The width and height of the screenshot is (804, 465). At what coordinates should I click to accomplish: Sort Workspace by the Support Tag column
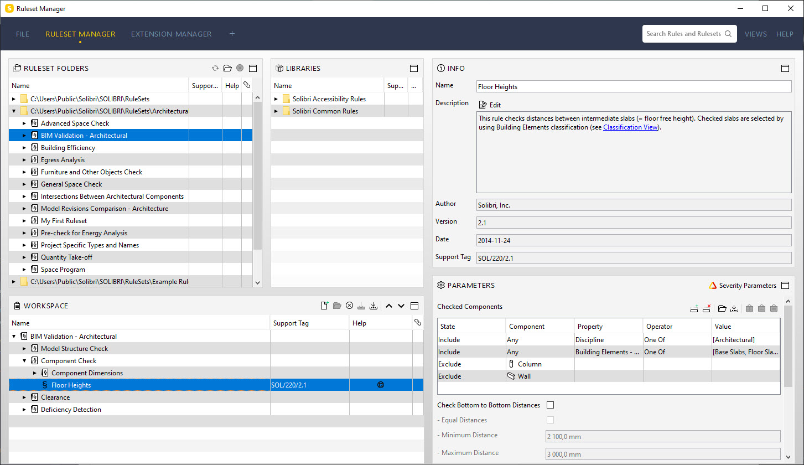(310, 323)
